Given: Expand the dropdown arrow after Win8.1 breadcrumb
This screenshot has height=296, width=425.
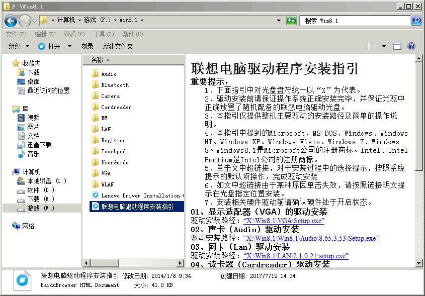Looking at the screenshot, I should click(142, 20).
